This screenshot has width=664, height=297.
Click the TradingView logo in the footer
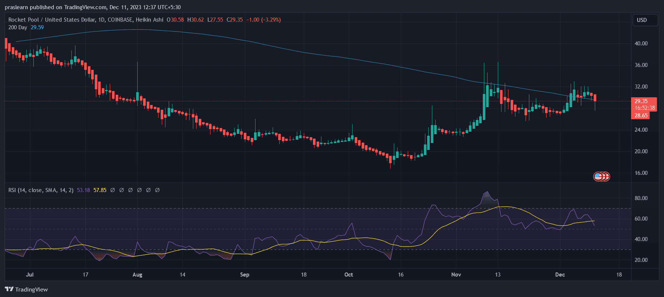[26, 289]
